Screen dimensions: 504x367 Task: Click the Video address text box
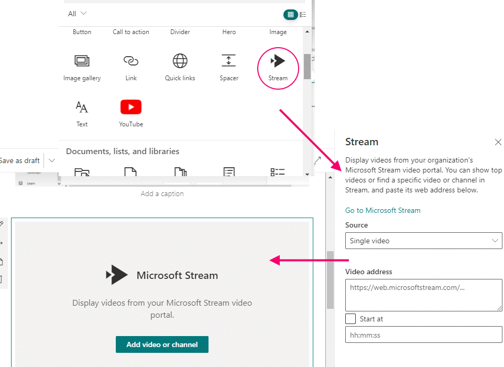(423, 295)
